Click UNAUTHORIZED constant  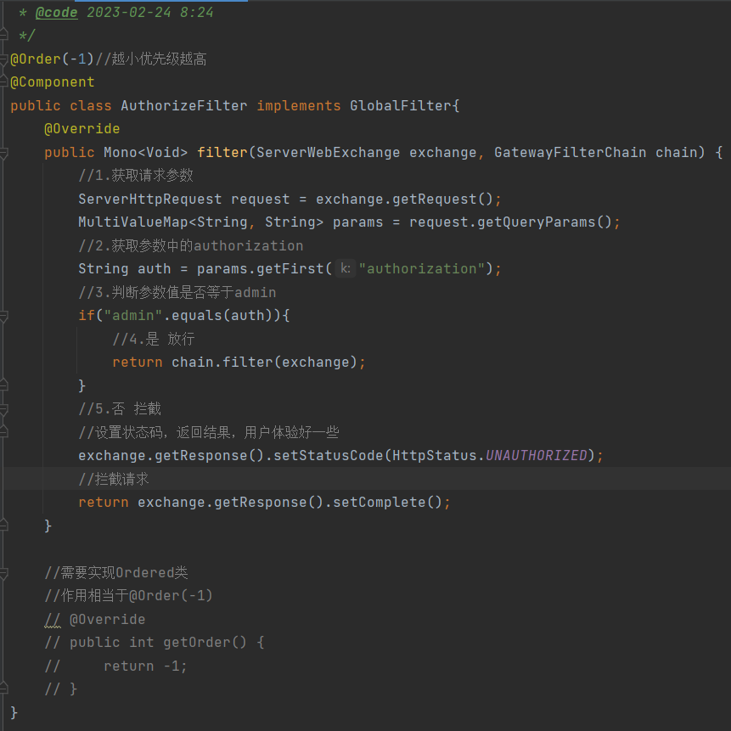pos(536,455)
